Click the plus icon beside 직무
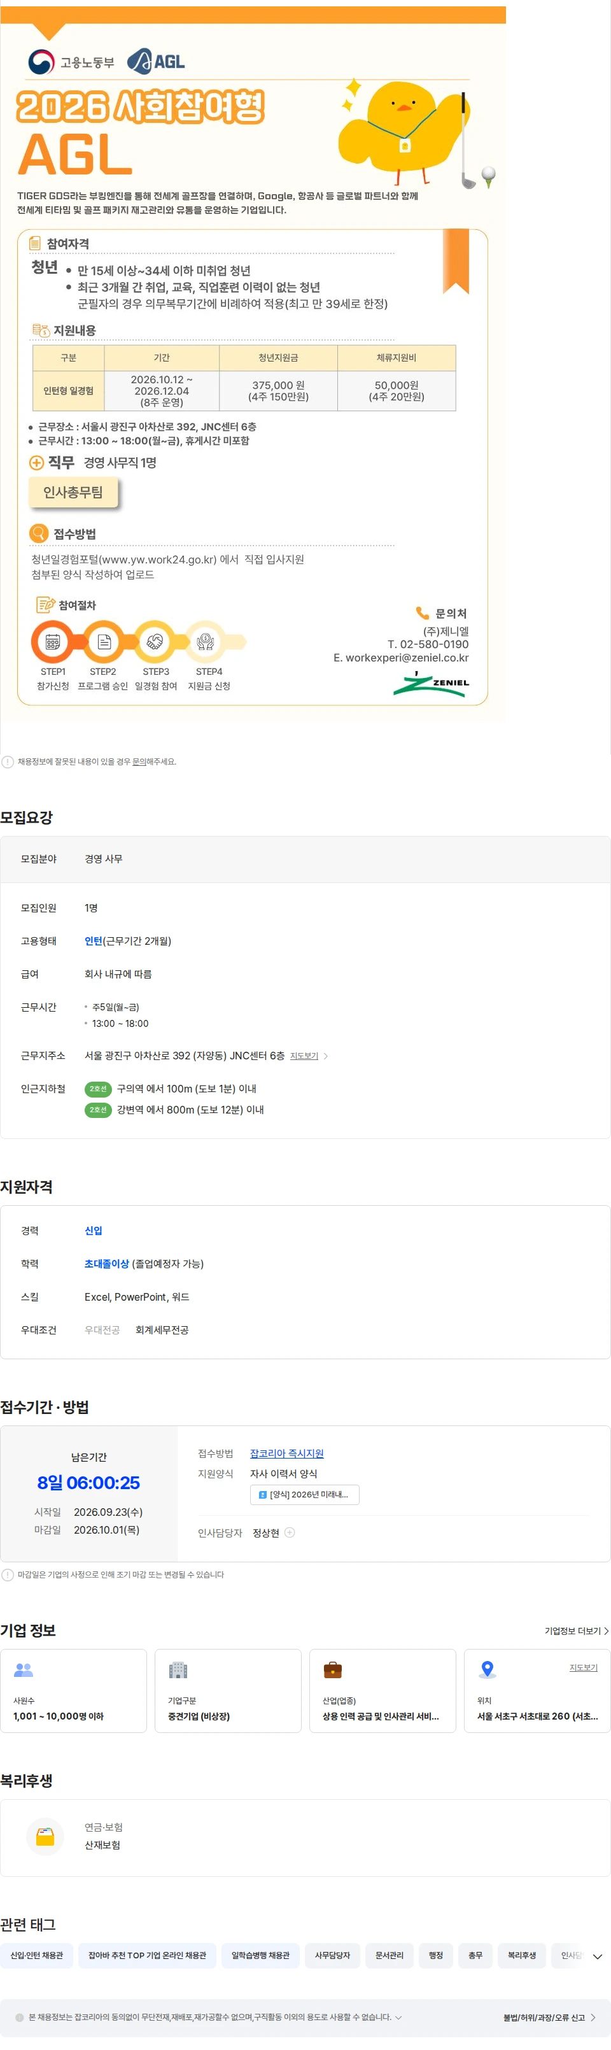This screenshot has height=2050, width=611. click(x=37, y=462)
